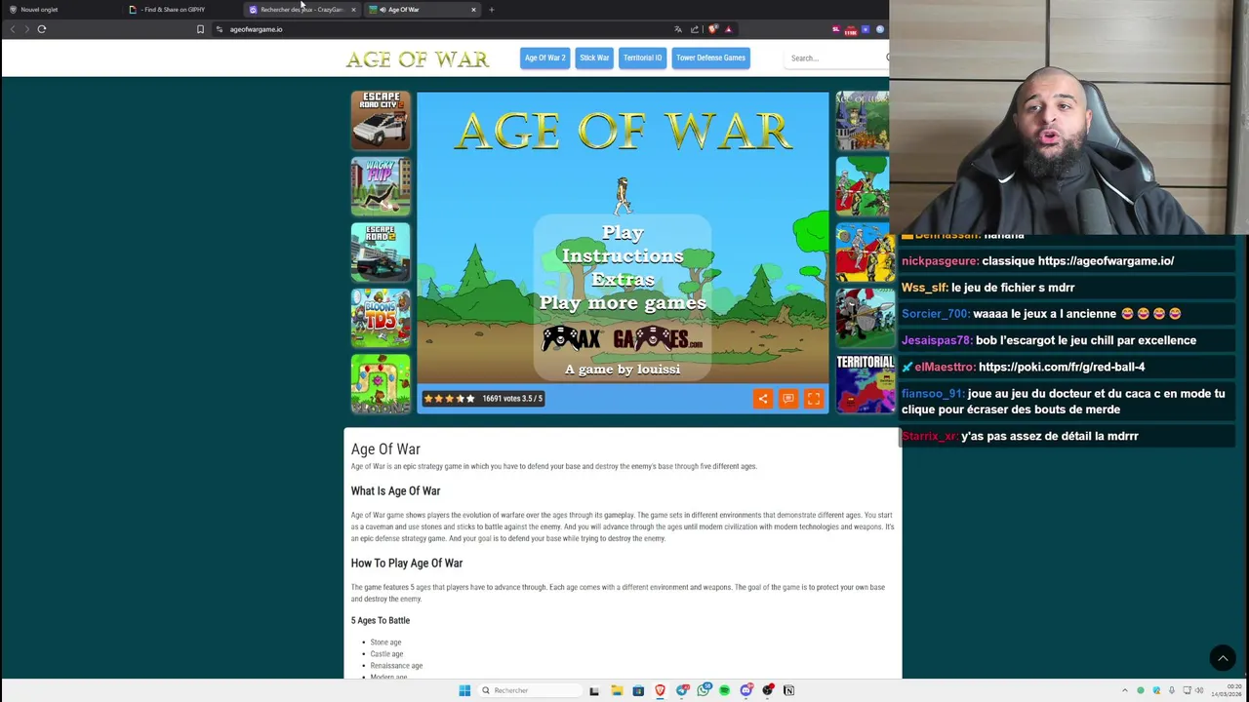The width and height of the screenshot is (1249, 702).
Task: Open File Explorer from the taskbar
Action: (x=617, y=690)
